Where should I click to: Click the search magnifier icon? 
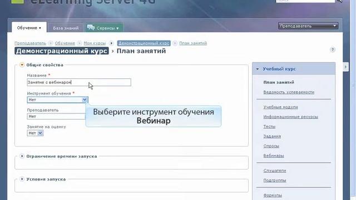340,1
